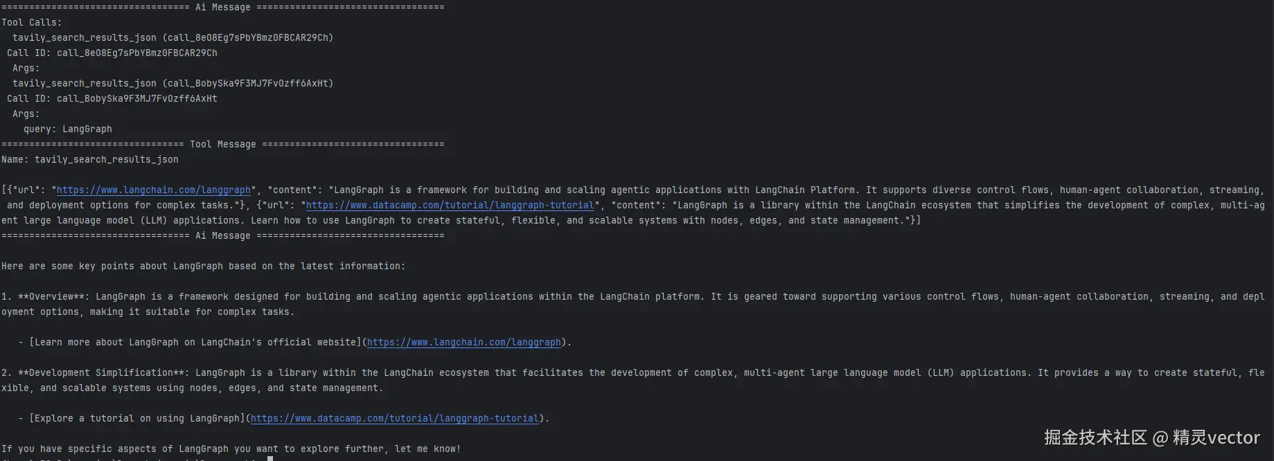Click the 'query: LangGraph' argument line
The height and width of the screenshot is (461, 1274).
point(68,129)
